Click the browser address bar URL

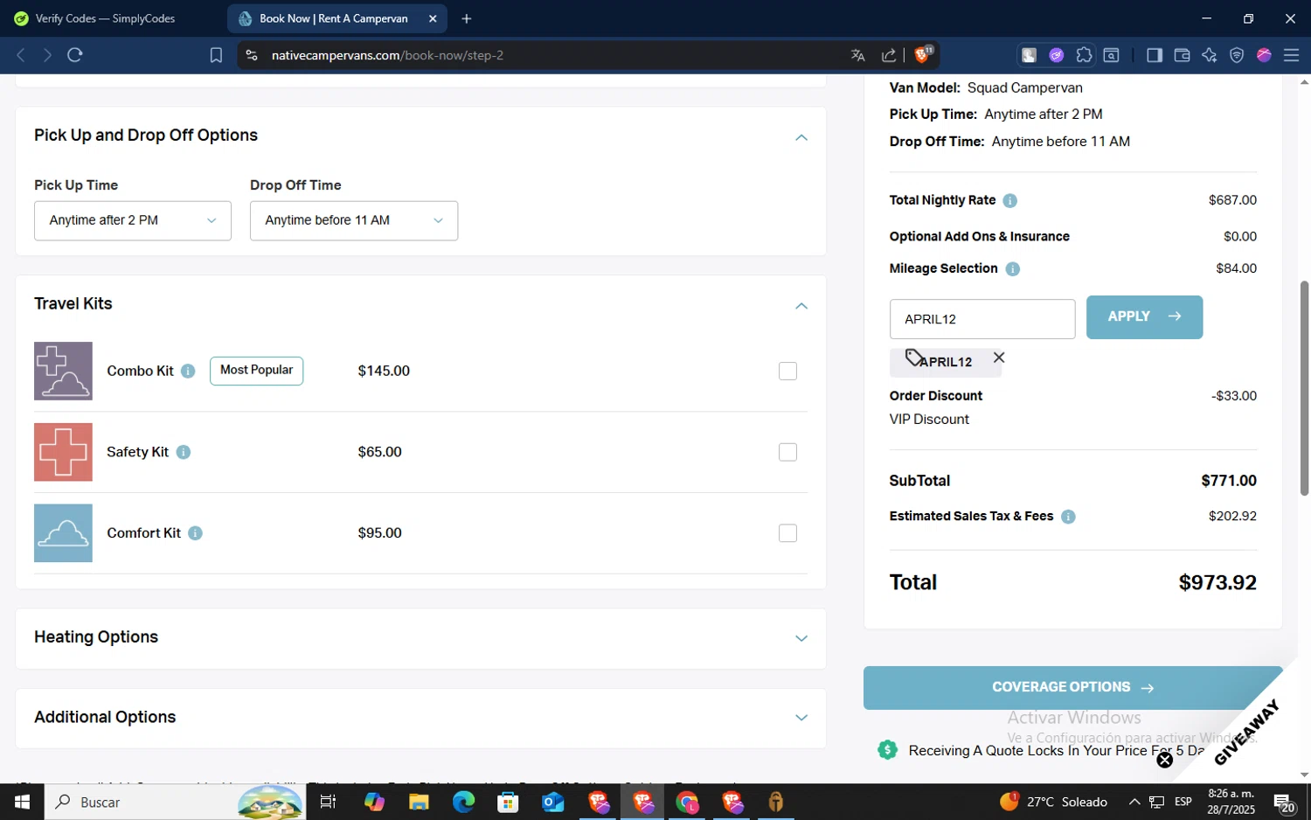pyautogui.click(x=387, y=55)
